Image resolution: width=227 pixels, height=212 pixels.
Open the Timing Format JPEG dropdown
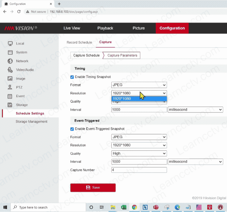139,85
